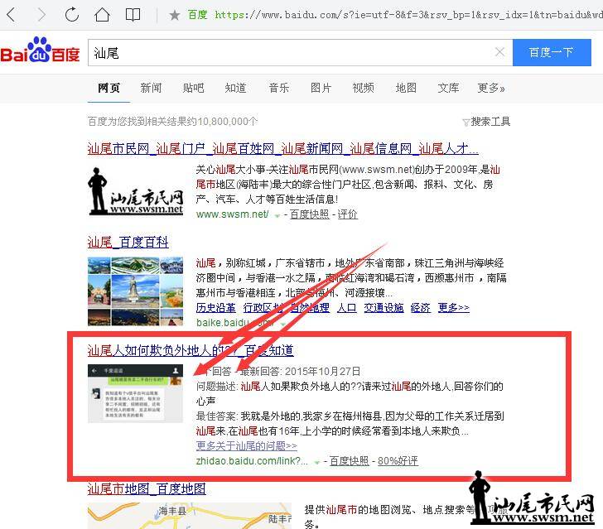Viewport: 603px width, 529px height.
Task: Open 百度快照 for the zhidao result
Action: 350,461
